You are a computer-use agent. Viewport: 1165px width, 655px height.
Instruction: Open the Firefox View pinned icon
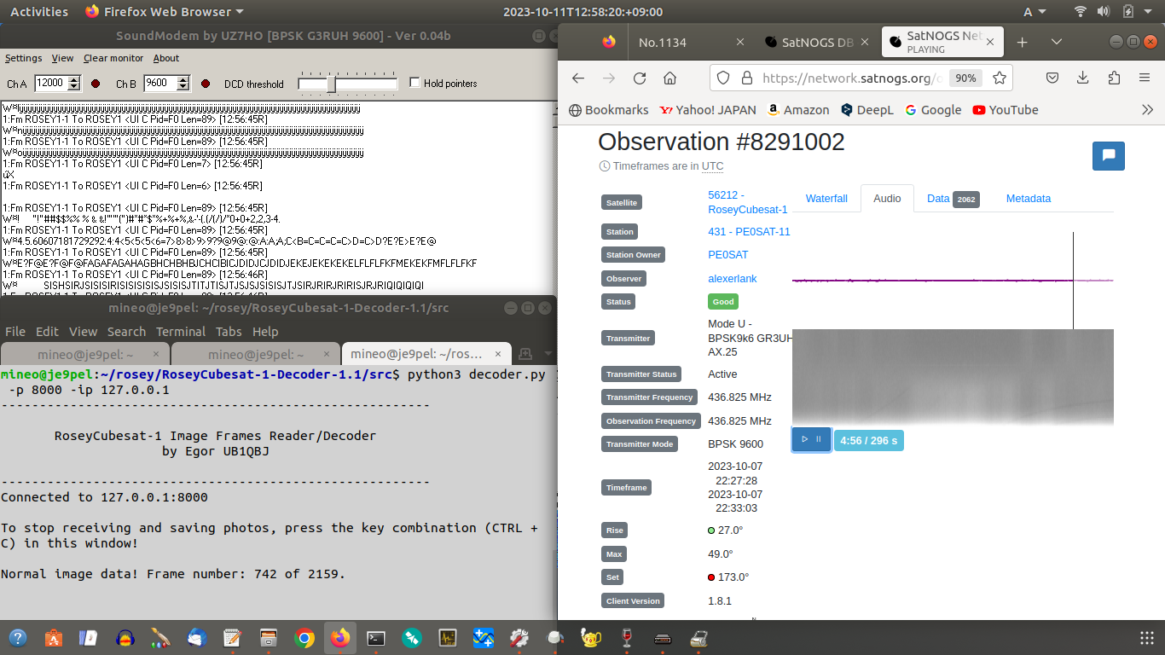pyautogui.click(x=608, y=42)
